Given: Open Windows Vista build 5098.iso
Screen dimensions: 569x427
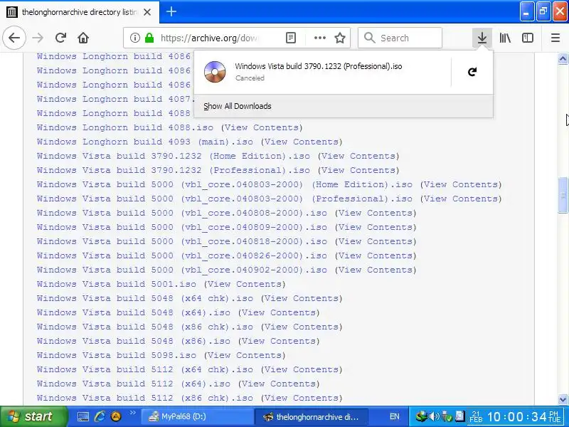Looking at the screenshot, I should click(117, 355).
